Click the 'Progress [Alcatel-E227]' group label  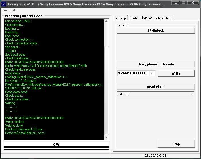click(24, 16)
